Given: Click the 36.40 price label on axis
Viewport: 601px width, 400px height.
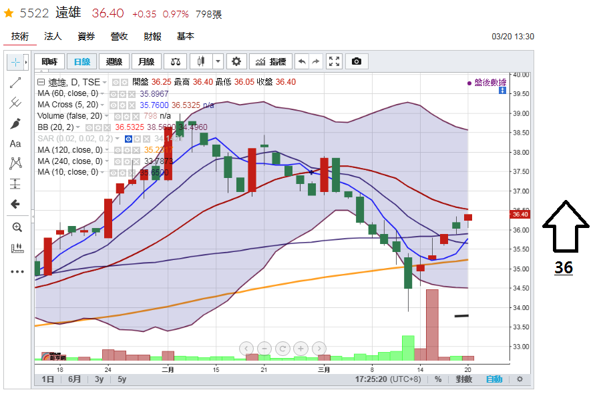Looking at the screenshot, I should (x=520, y=215).
